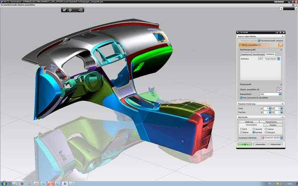Switch to the Referenz tab
The image size is (298, 186).
click(x=270, y=54)
